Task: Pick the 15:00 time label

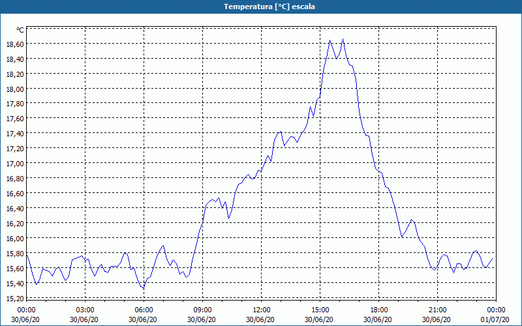Action: (x=320, y=310)
